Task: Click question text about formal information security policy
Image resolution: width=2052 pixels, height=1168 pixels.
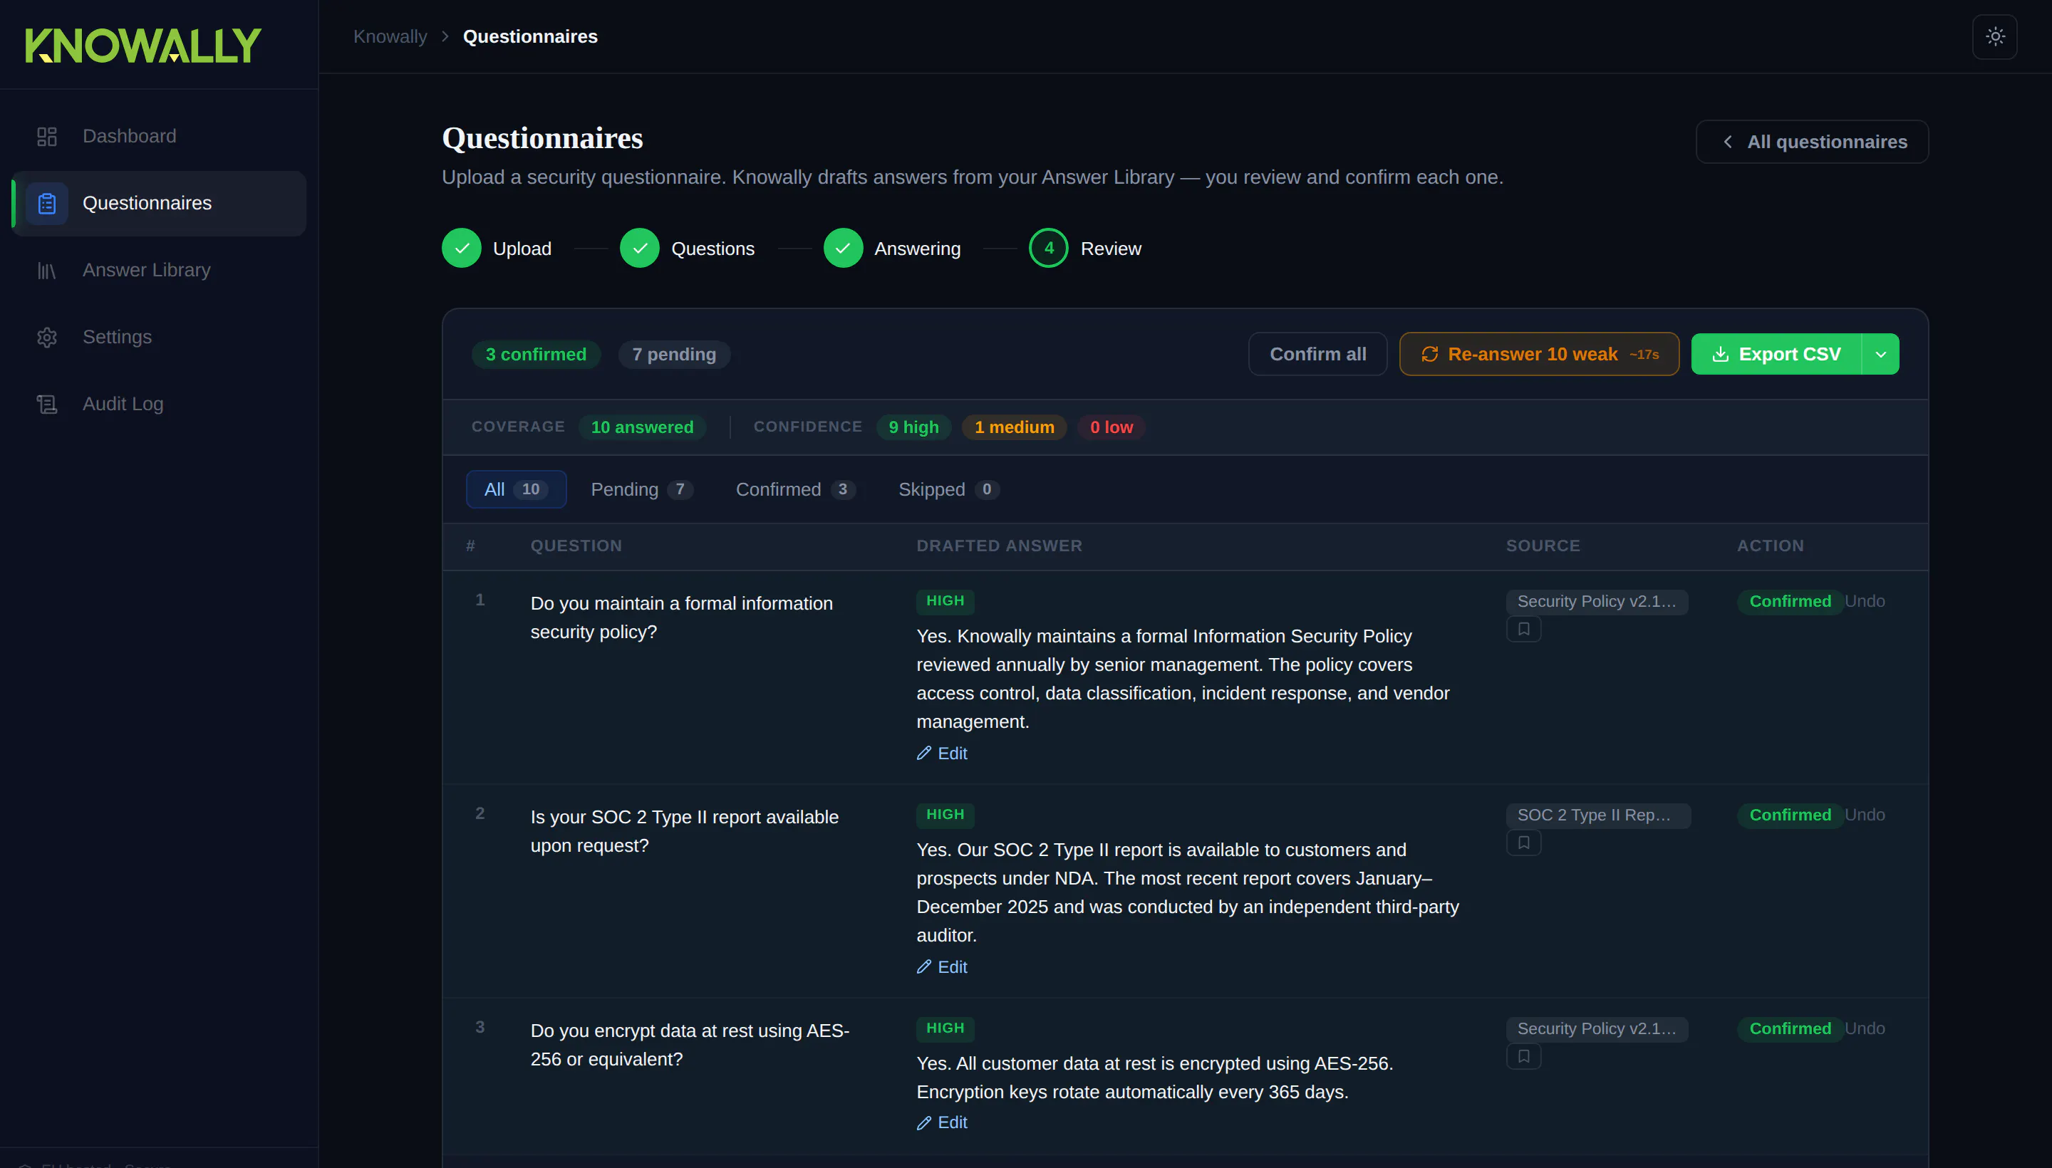Action: tap(681, 618)
